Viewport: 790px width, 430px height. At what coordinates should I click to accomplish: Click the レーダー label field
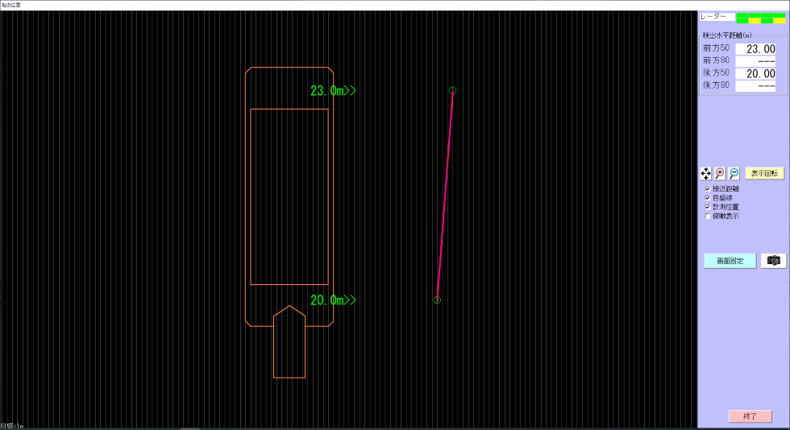(717, 17)
